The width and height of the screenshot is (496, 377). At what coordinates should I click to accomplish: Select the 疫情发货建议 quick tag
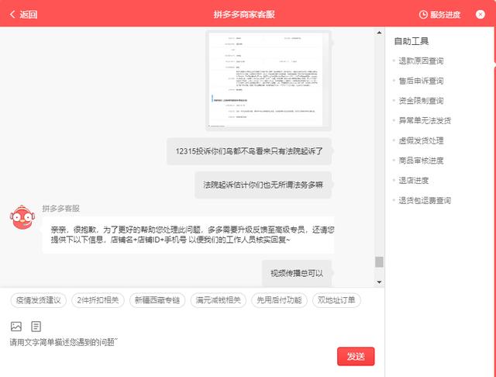point(39,300)
